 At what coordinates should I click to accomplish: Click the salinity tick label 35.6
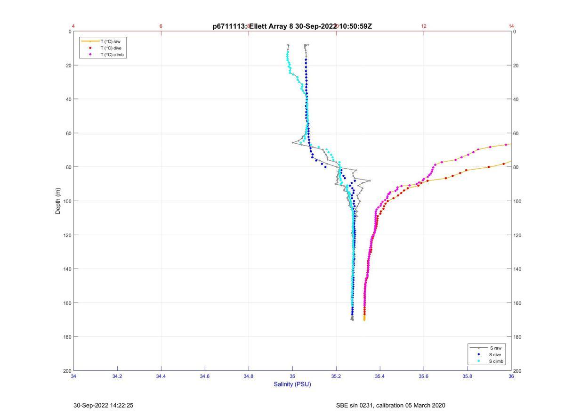[424, 376]
